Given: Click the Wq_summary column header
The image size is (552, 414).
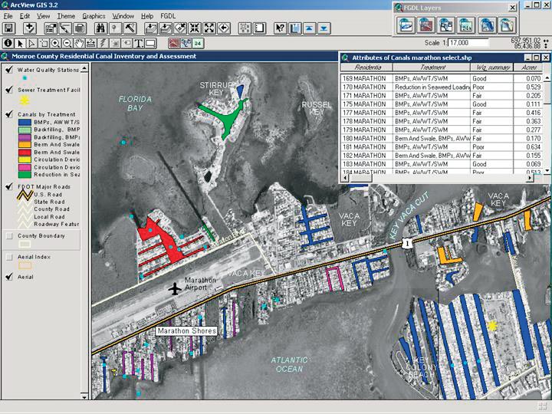Looking at the screenshot, I should (492, 67).
